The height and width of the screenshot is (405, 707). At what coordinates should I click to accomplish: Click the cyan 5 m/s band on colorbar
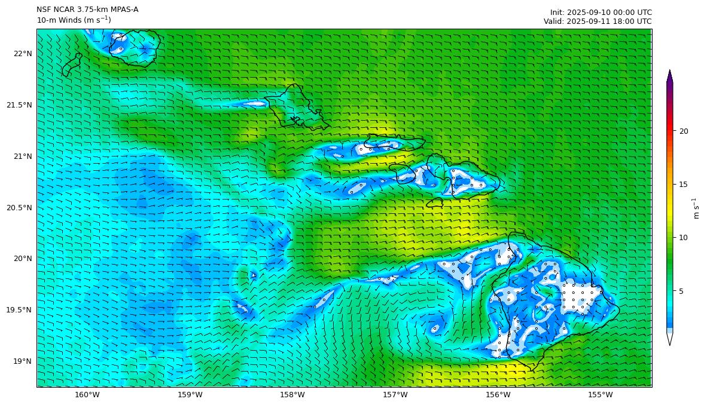[669, 291]
